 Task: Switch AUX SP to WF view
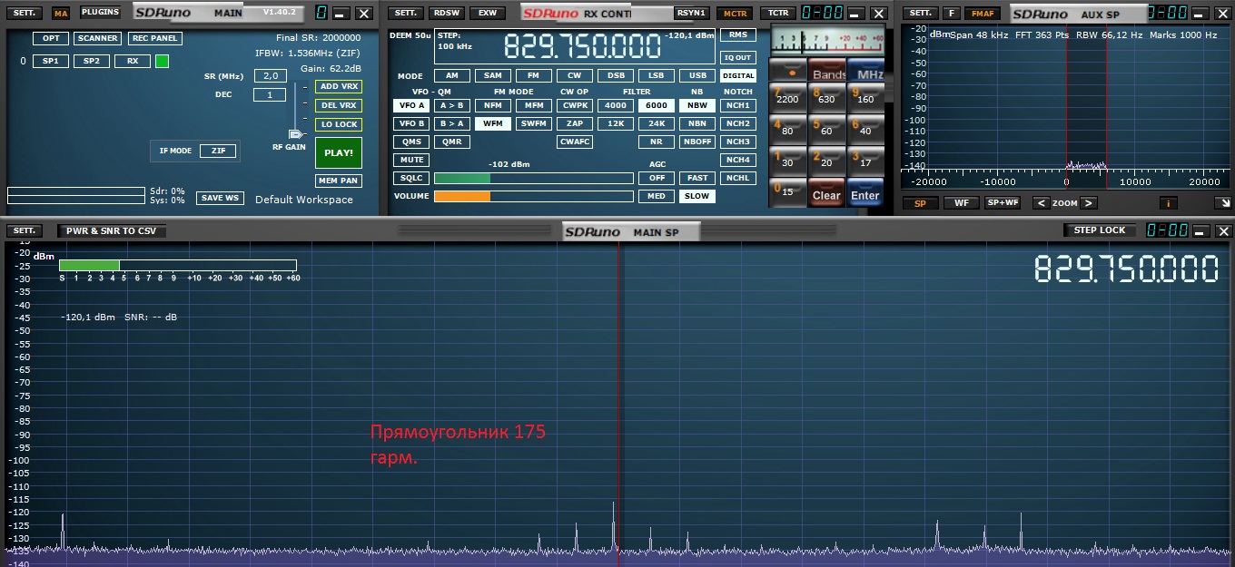[961, 203]
